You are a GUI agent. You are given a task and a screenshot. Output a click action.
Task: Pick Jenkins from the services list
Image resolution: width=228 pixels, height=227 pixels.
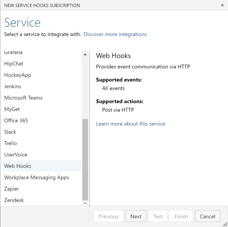(x=13, y=86)
